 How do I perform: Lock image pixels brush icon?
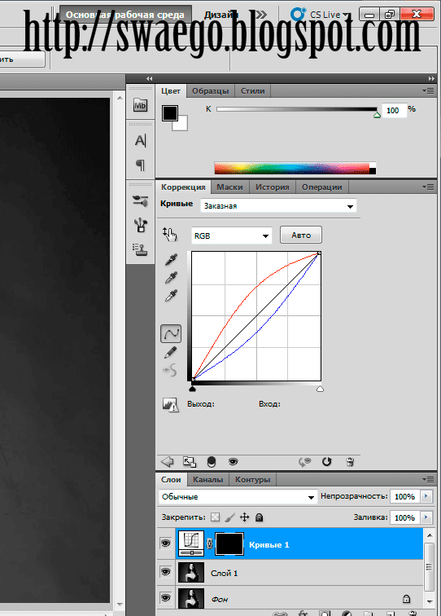[x=230, y=517]
